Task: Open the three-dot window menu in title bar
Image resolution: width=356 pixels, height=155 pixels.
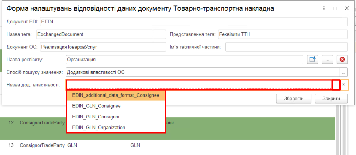Action: click(324, 9)
